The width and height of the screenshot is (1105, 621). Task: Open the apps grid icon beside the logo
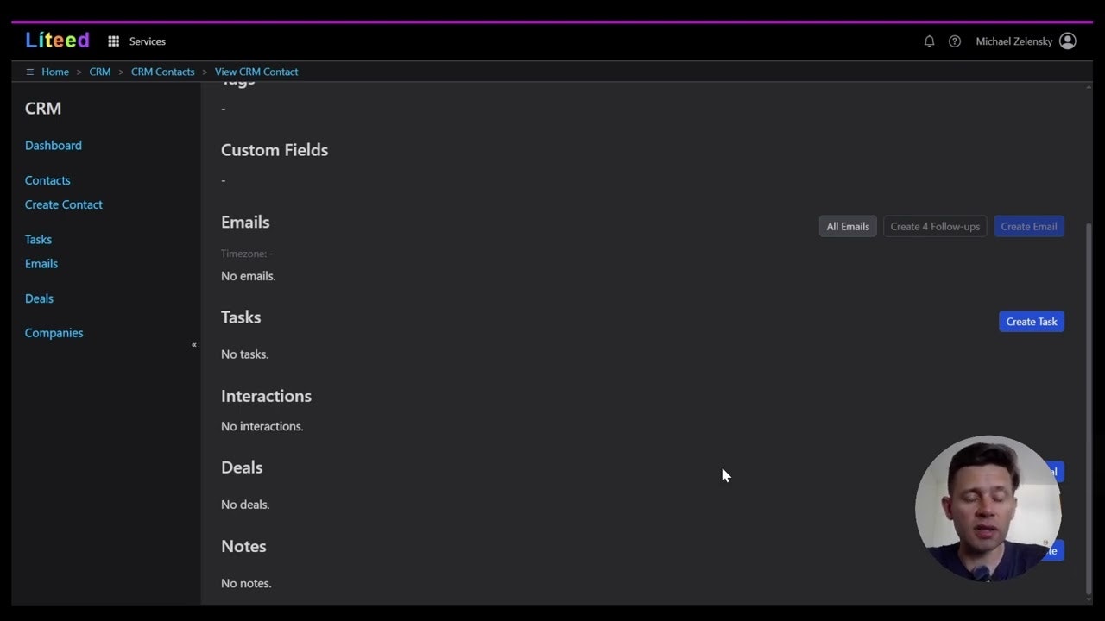tap(113, 41)
